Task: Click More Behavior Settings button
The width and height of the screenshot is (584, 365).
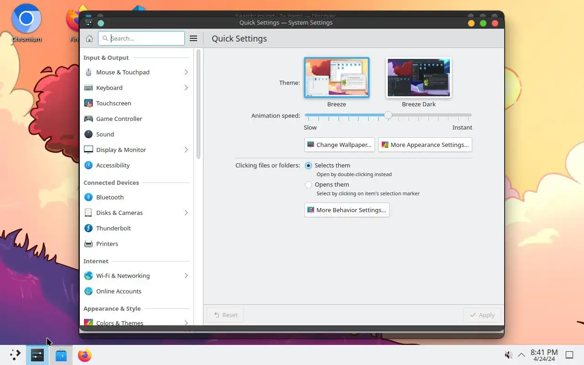Action: coord(347,210)
